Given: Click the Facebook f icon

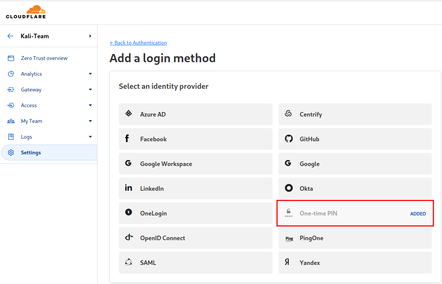Looking at the screenshot, I should click(x=127, y=138).
